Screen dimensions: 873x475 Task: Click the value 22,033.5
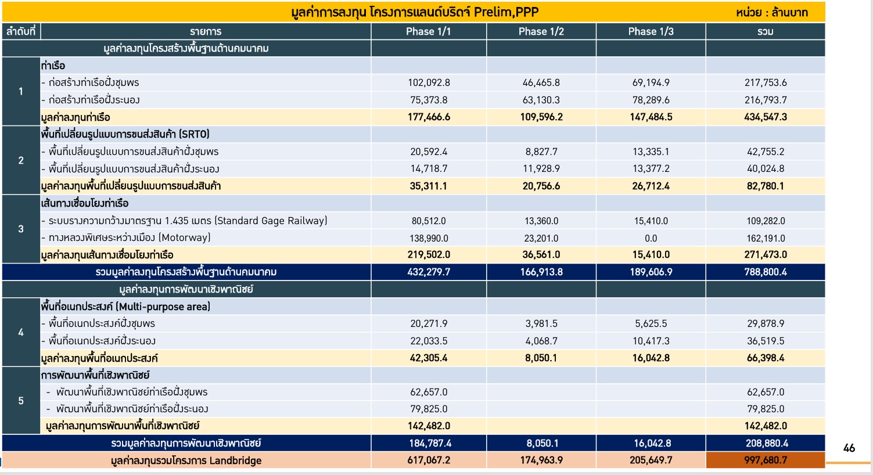(x=429, y=341)
